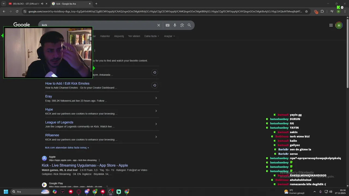Open the tab search dropdown
The height and width of the screenshot is (196, 349).
tap(4, 4)
